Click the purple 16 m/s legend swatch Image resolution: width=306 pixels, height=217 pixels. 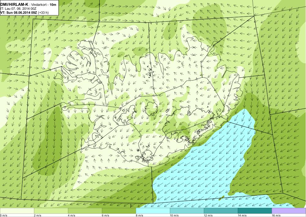pos(289,211)
